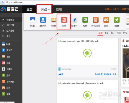129x103 pixels.
Task: Click the Baidu Yun logo
Action: [10, 9]
